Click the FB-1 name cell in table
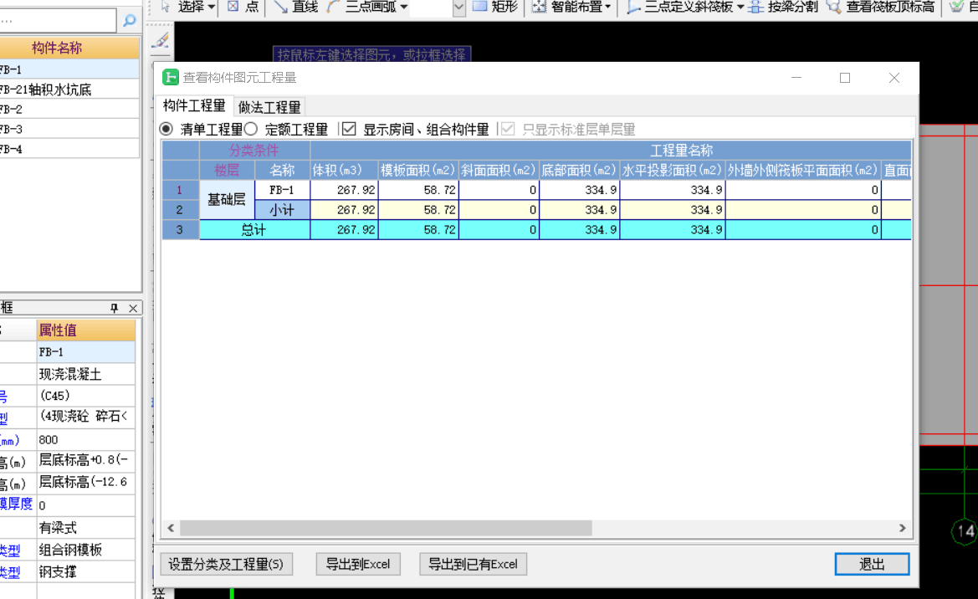The width and height of the screenshot is (978, 599). point(282,190)
